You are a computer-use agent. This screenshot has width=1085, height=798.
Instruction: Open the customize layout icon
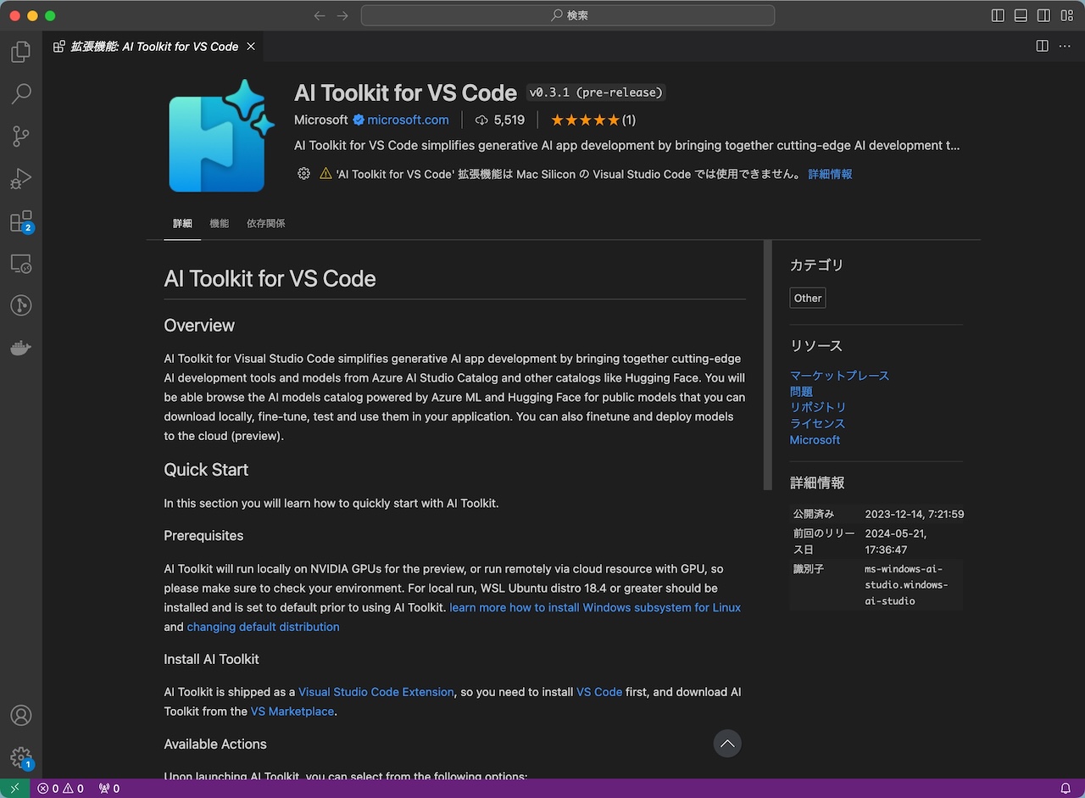[x=1066, y=15]
